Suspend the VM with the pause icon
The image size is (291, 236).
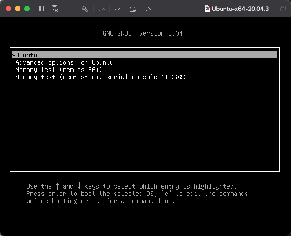(41, 9)
